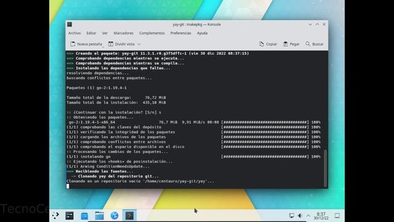Viewport: 394px width, 222px height.
Task: Click the 'resolviendo dependencias...' line
Action: tap(97, 73)
